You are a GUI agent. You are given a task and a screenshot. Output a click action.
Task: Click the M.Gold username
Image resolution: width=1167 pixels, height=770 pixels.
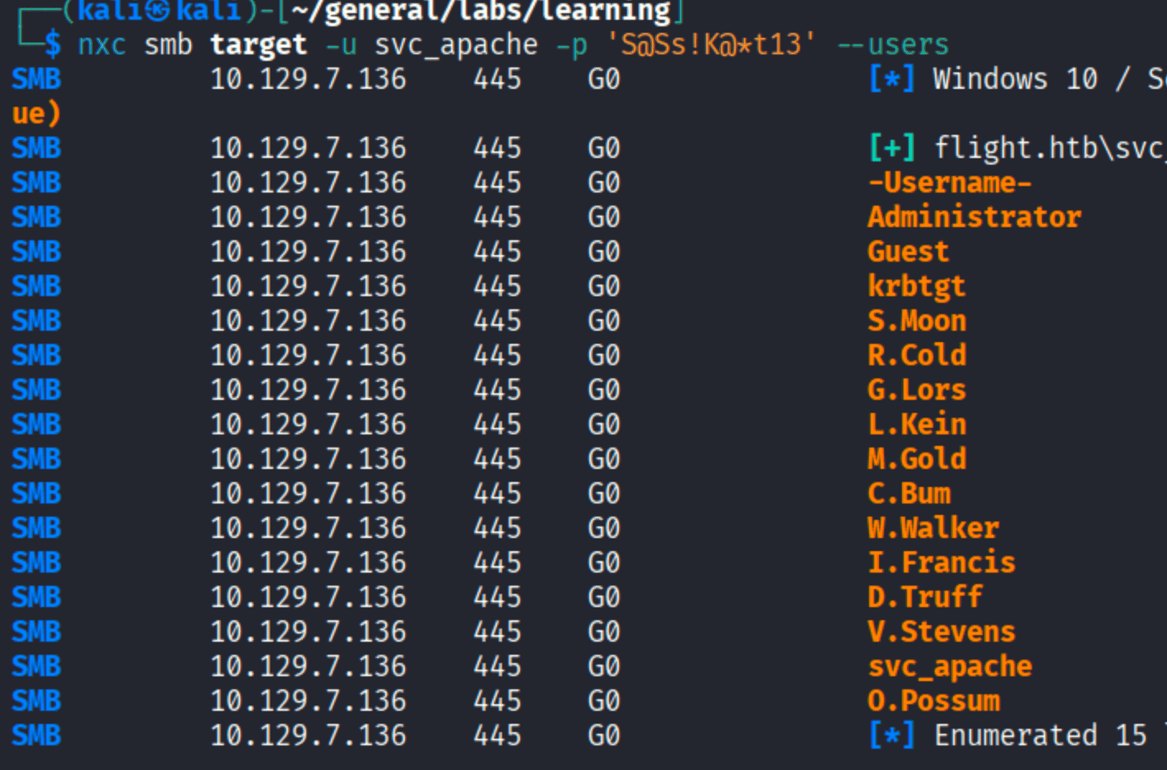(917, 459)
